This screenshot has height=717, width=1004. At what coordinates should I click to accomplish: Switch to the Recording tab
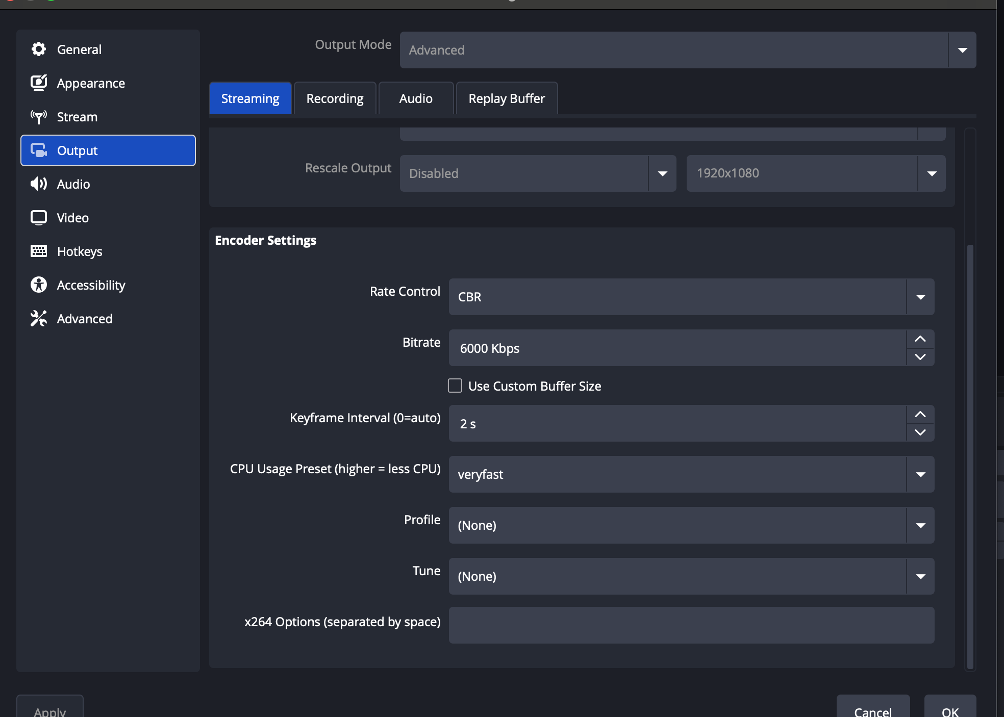click(335, 98)
